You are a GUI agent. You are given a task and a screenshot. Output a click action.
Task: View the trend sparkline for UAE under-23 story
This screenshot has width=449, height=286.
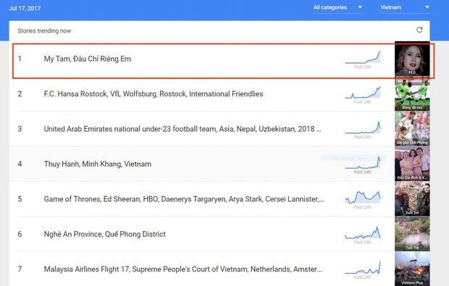pyautogui.click(x=363, y=127)
